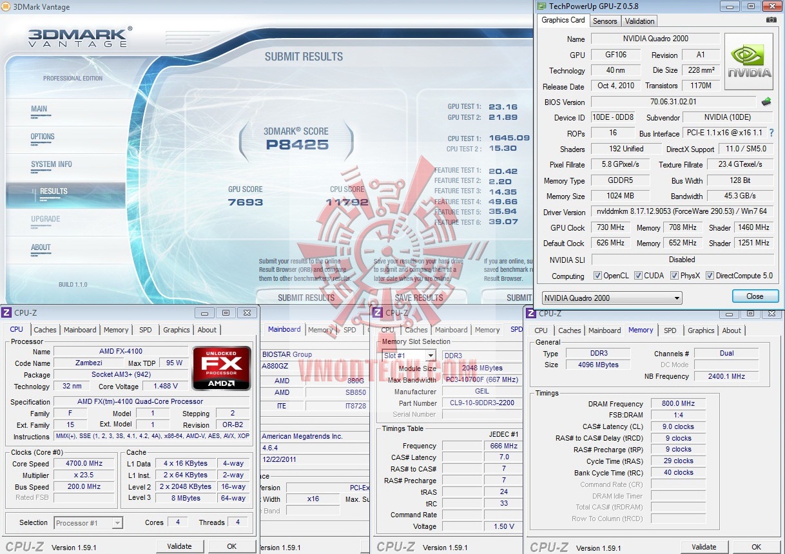
Task: Open MAIN in the 3DMark sidebar
Action: point(39,109)
